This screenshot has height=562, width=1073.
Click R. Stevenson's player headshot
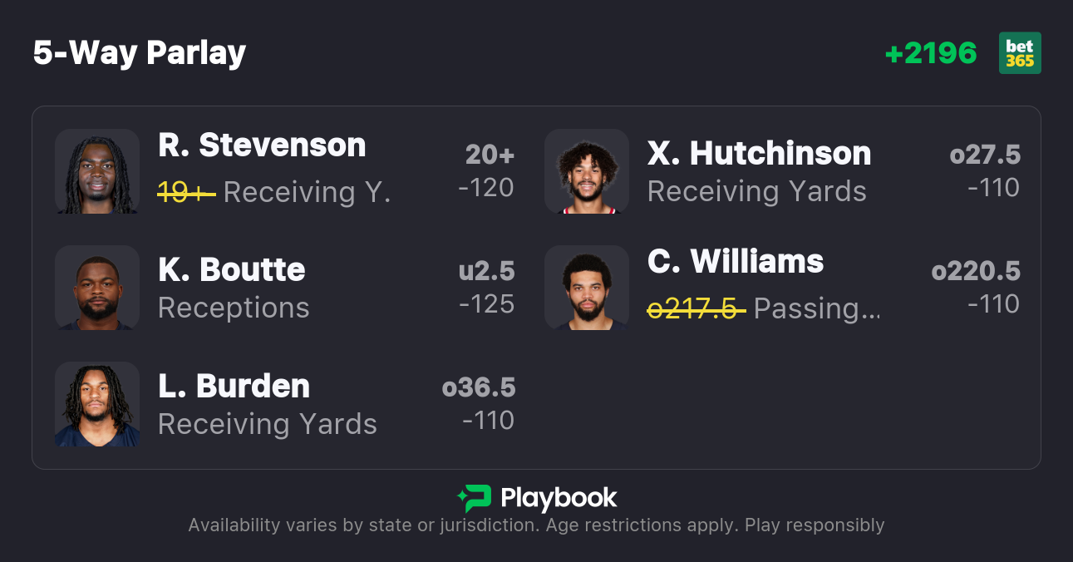pos(97,171)
